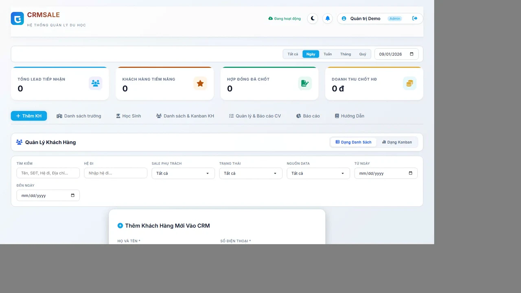
Task: Switch to Dạng Kanban view
Action: (397, 142)
